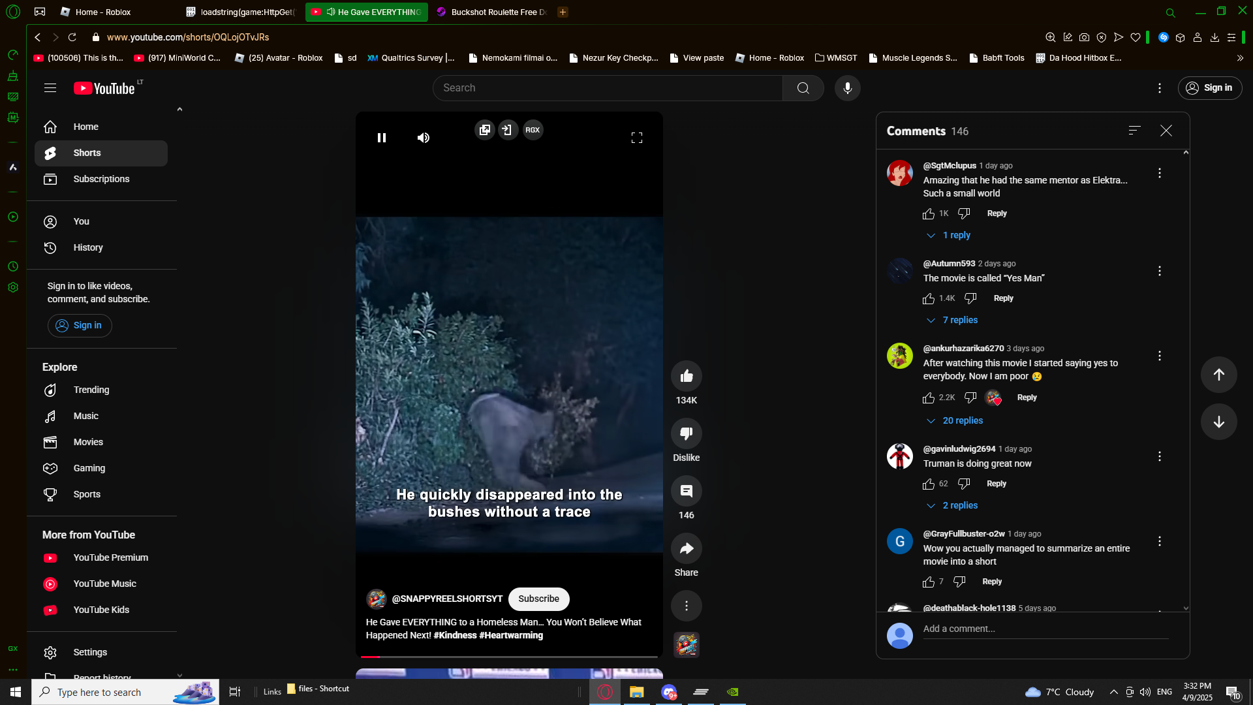This screenshot has height=705, width=1253.
Task: Like the Short with 134K likes
Action: pos(687,376)
